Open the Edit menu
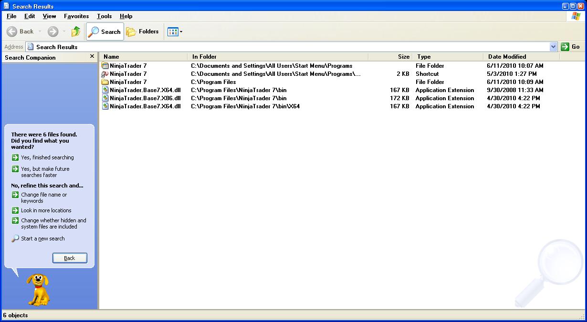The width and height of the screenshot is (587, 322). 30,16
